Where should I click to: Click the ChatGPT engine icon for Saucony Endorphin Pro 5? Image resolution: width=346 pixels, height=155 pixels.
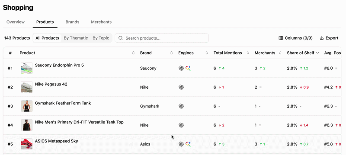point(181,68)
